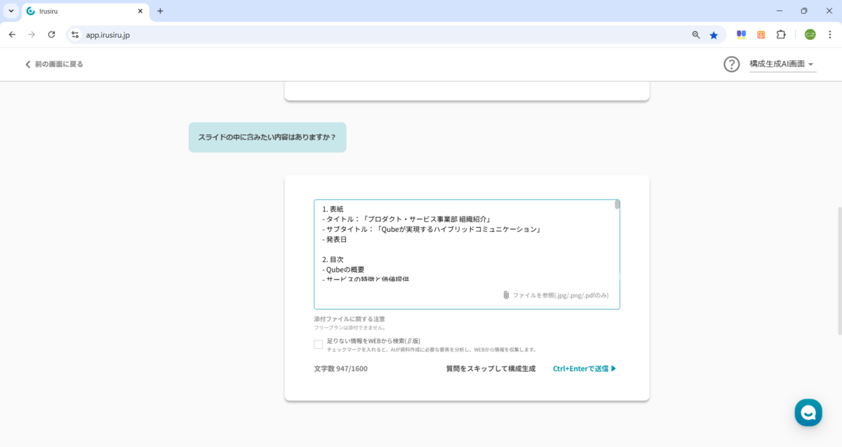Click the text area inner scrollbar thumb

coord(617,205)
